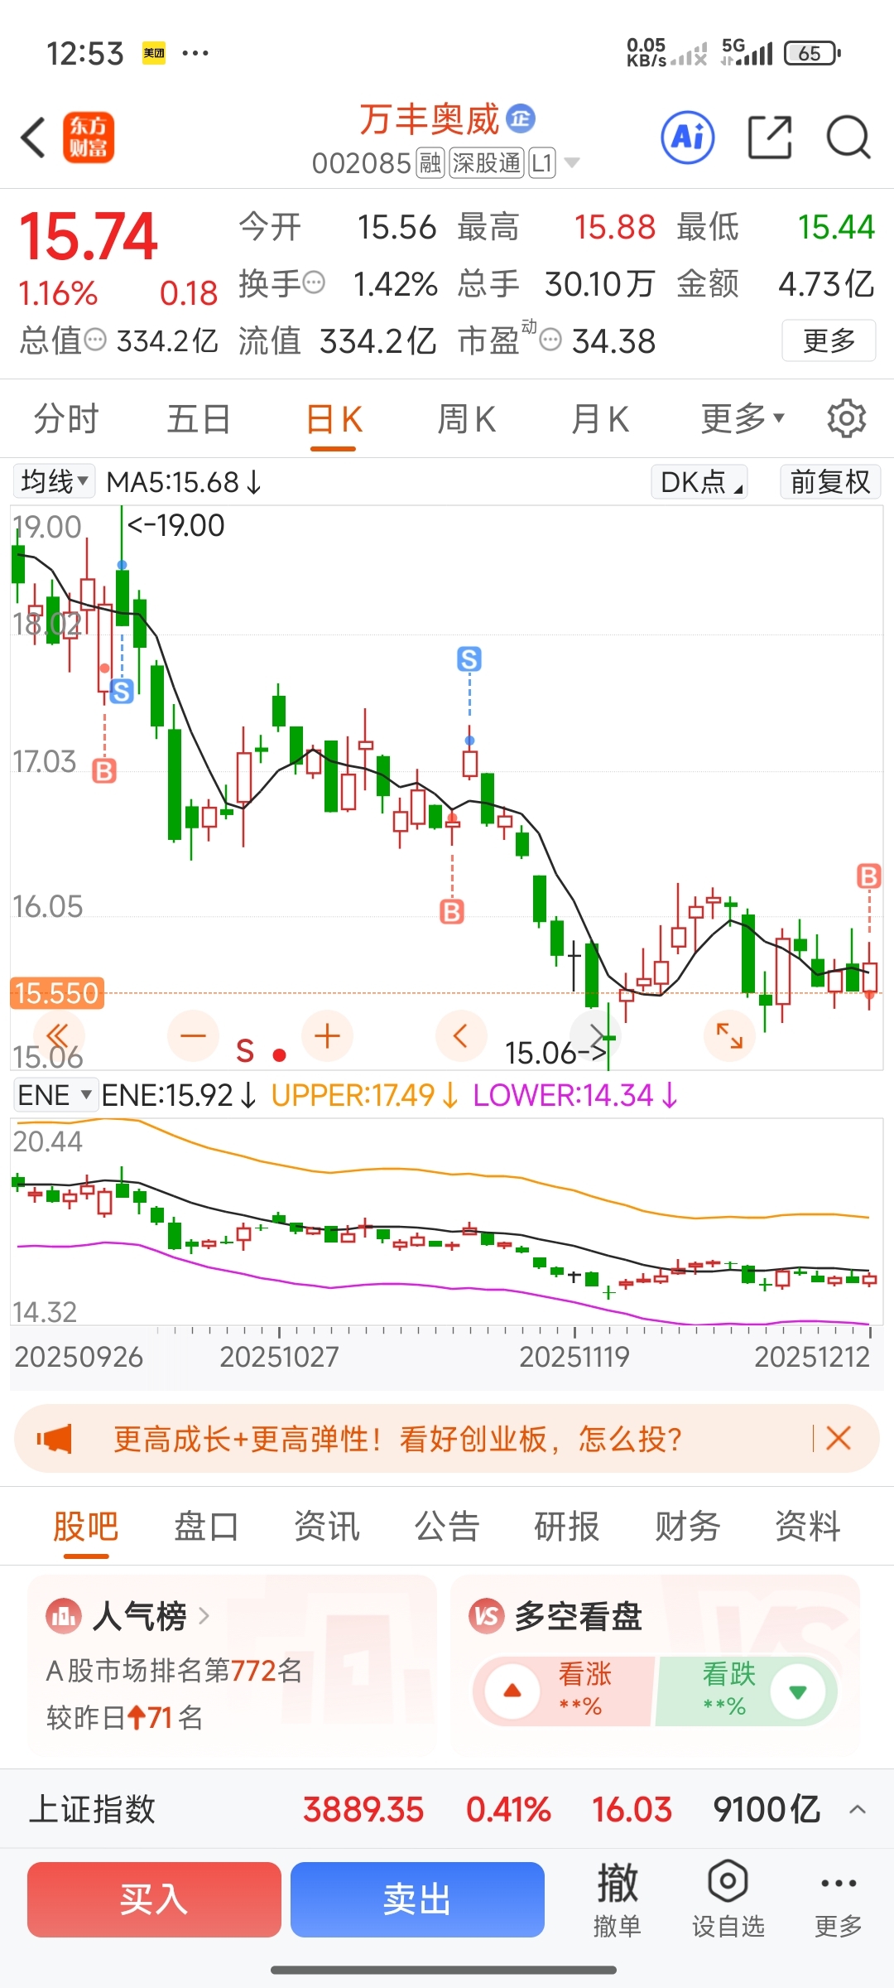The width and height of the screenshot is (894, 1988).
Task: Tap the blue 企 badge beside 万丰奥威
Action: (521, 119)
